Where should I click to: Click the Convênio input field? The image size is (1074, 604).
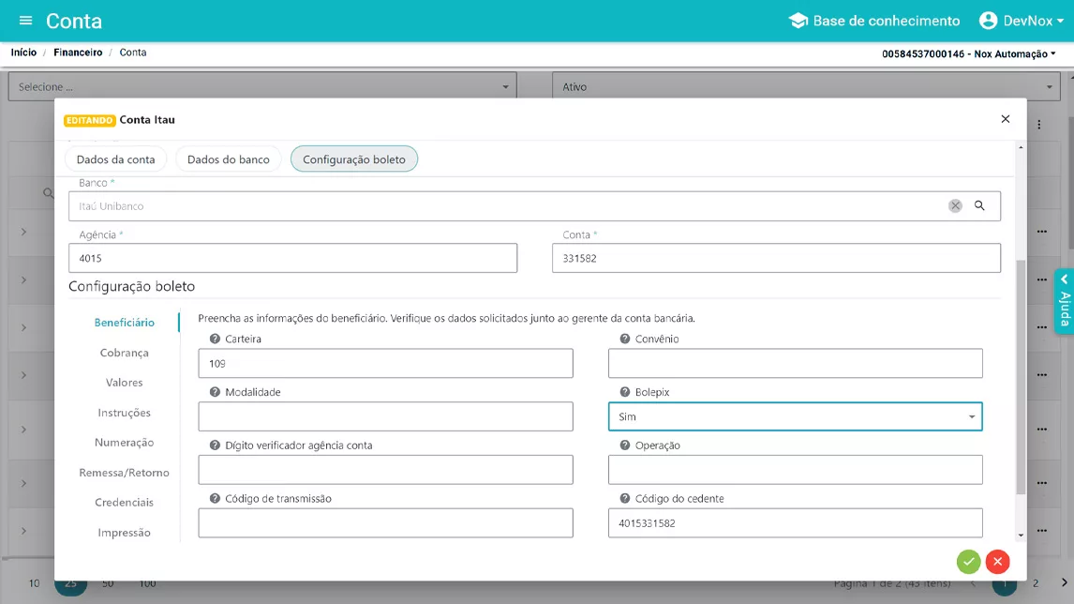tap(796, 363)
